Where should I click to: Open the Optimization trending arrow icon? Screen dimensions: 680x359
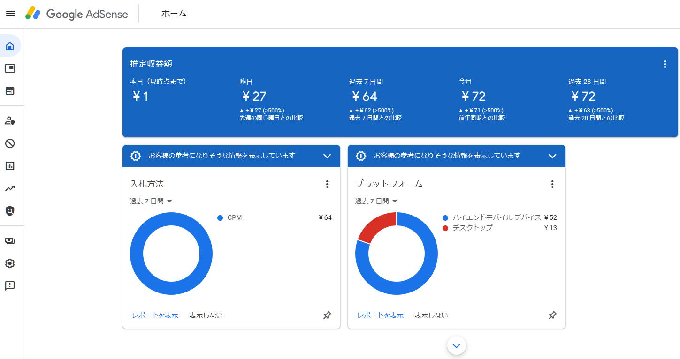click(x=10, y=188)
